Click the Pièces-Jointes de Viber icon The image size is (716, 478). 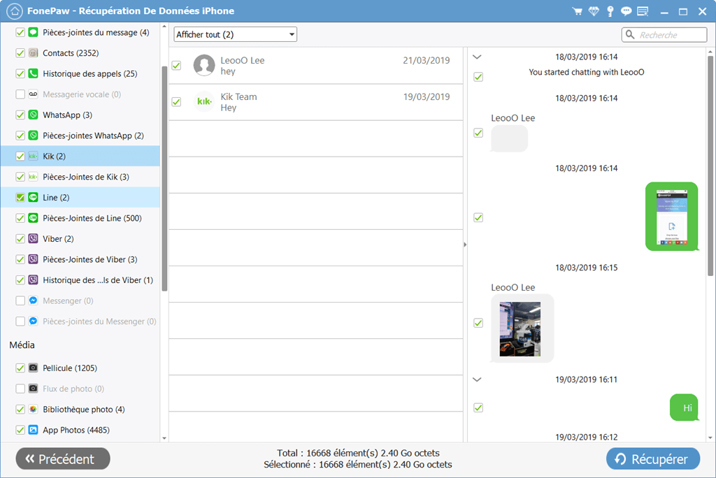(x=33, y=259)
